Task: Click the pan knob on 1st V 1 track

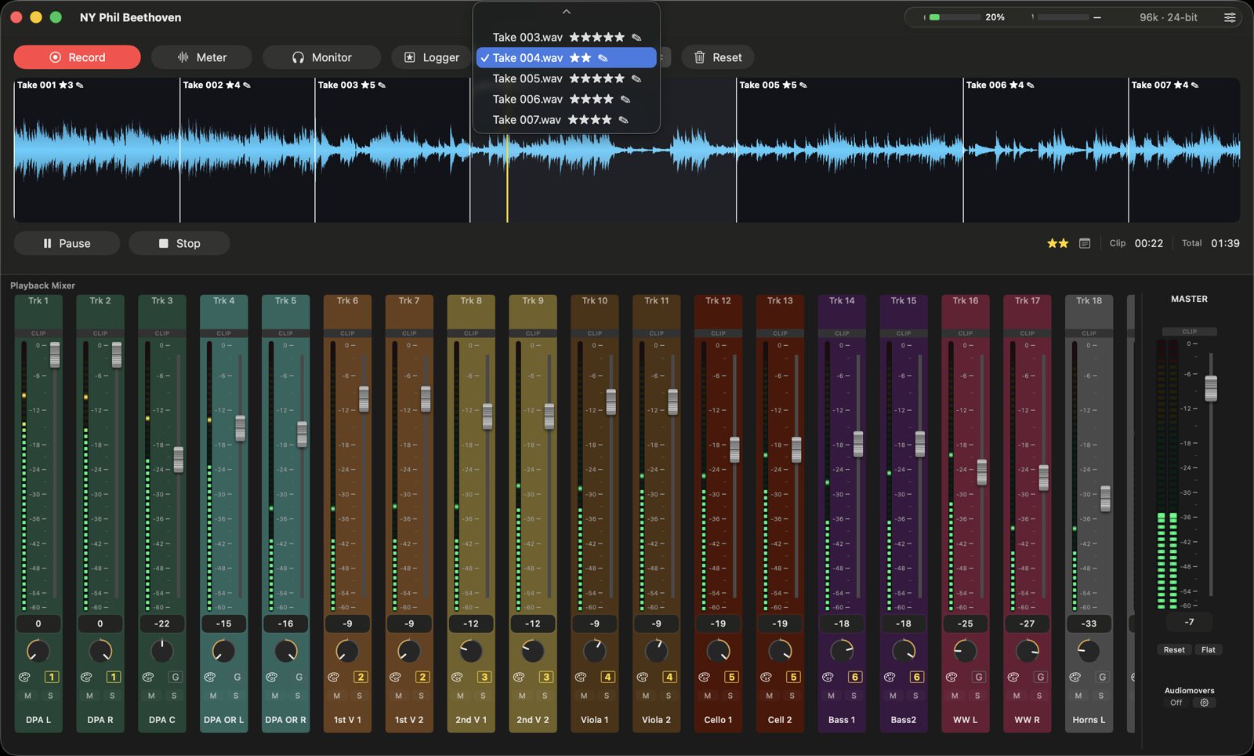Action: tap(347, 651)
